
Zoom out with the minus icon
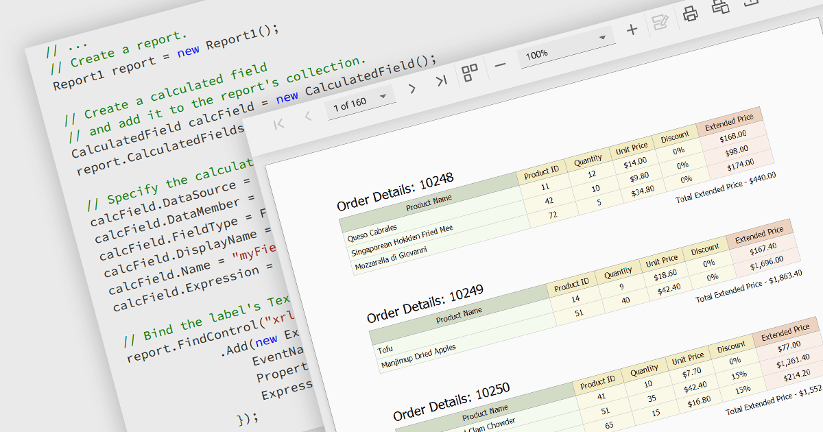500,64
